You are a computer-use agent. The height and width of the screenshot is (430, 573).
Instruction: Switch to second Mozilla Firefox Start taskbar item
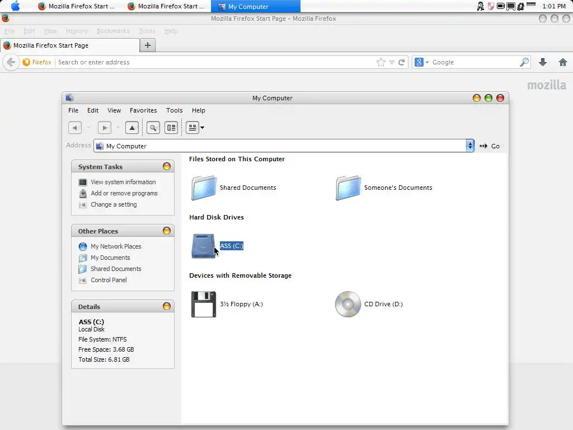[166, 6]
